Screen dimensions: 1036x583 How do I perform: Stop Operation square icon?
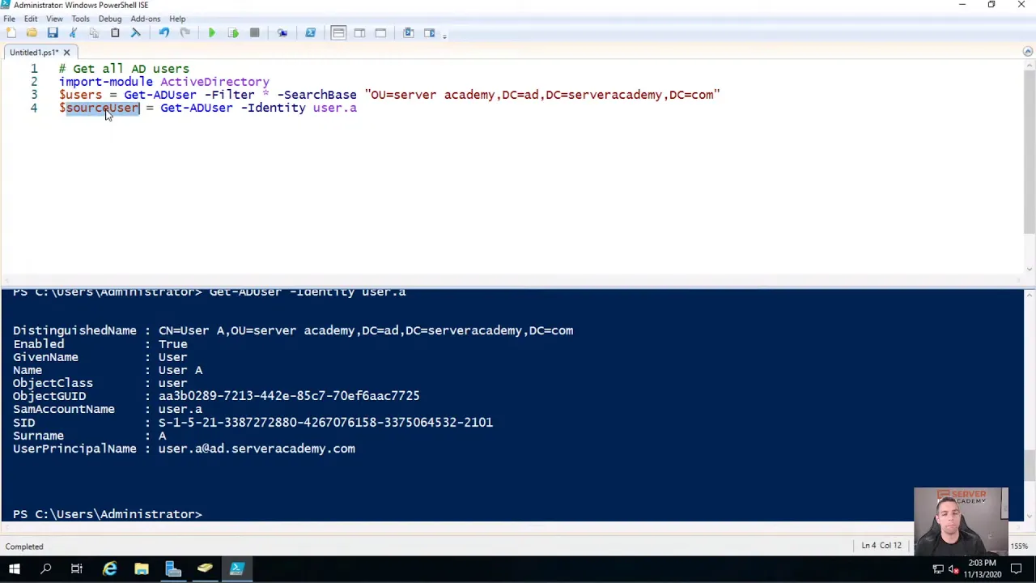point(254,32)
